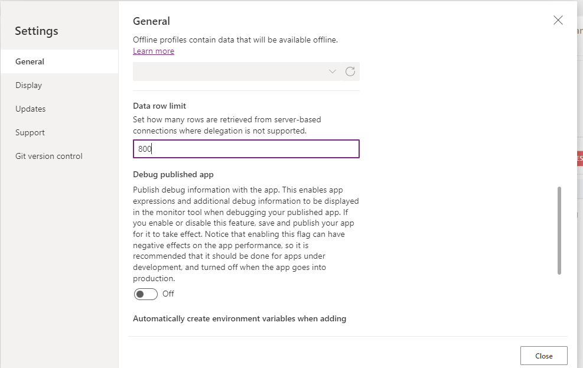This screenshot has width=583, height=368.
Task: Open the Updates settings tab
Action: point(30,109)
